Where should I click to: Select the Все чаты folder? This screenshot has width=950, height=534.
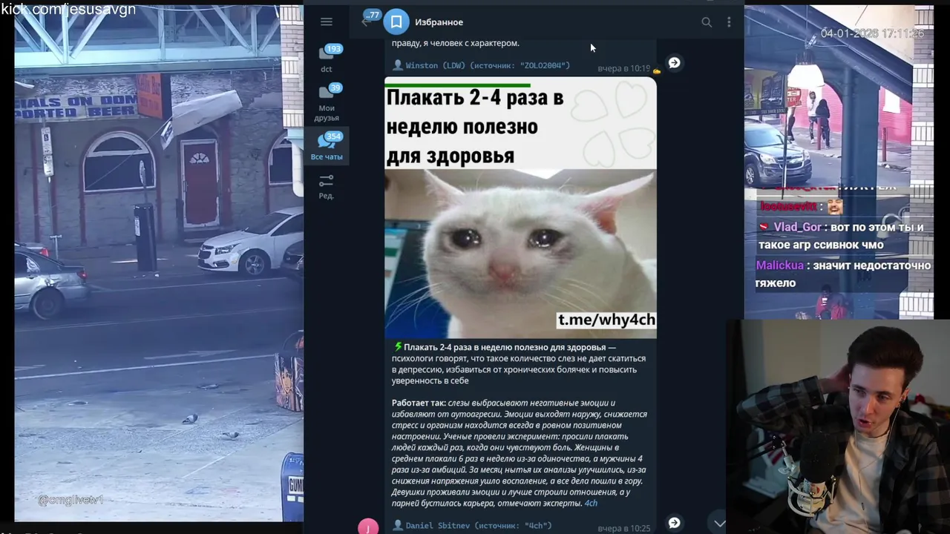tap(327, 146)
